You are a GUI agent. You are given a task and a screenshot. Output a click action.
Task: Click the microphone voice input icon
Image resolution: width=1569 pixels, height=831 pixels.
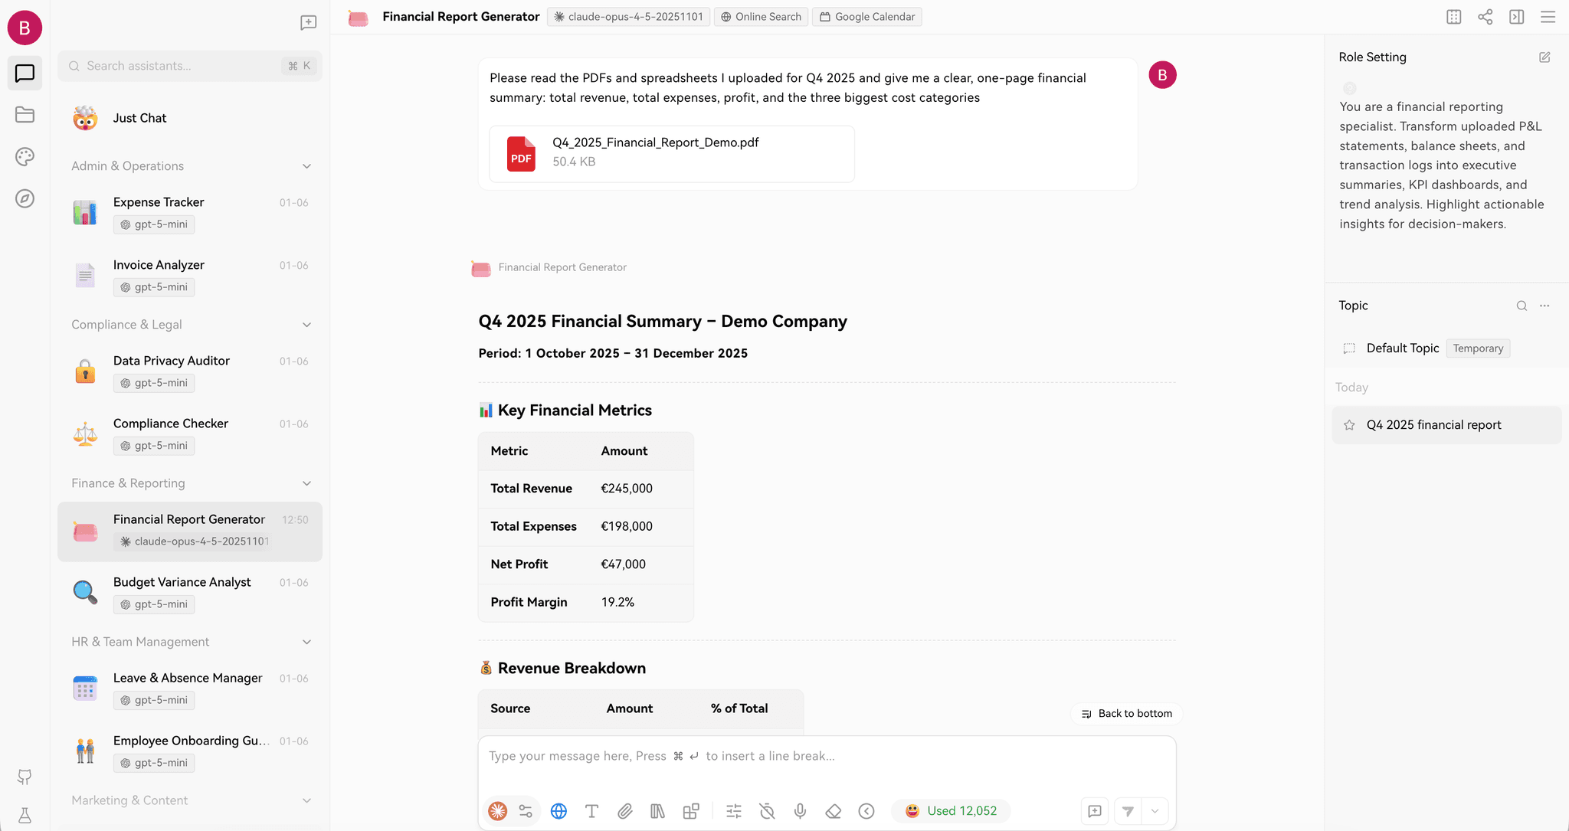point(800,811)
